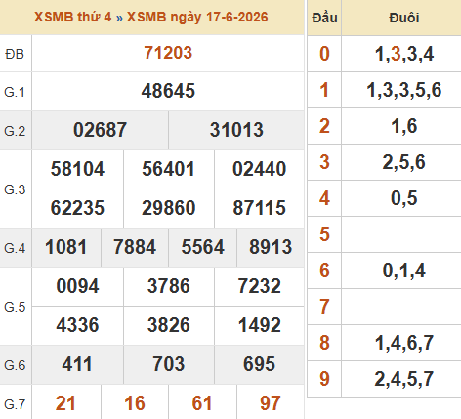This screenshot has width=461, height=419.
Task: Click the Đuôi column header
Action: tap(404, 18)
